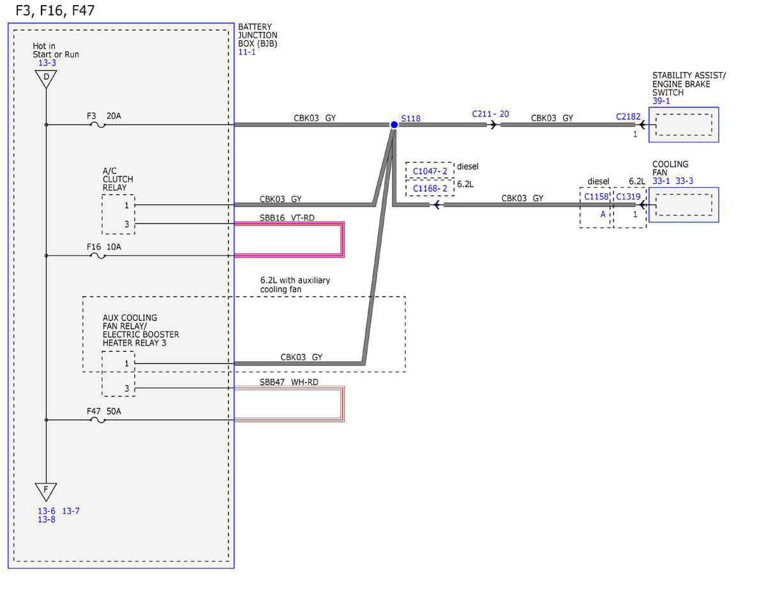Open connector C211-20 link
Viewport: 766px width, 592px height.
point(490,114)
